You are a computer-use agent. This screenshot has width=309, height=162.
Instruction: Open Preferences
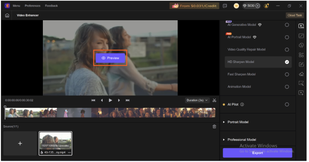coord(32,6)
